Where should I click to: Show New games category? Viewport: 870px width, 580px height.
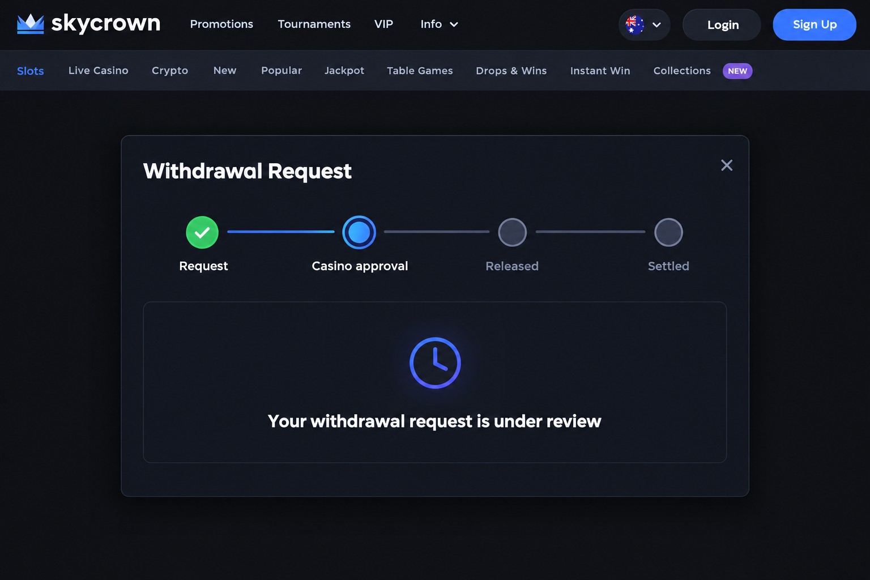tap(225, 71)
